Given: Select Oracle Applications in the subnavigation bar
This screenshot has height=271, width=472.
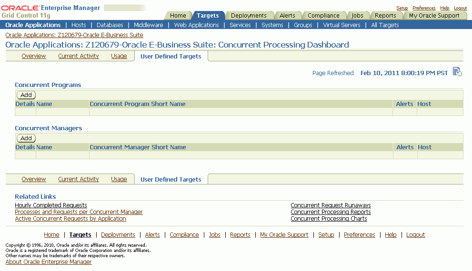Looking at the screenshot, I should pos(33,25).
